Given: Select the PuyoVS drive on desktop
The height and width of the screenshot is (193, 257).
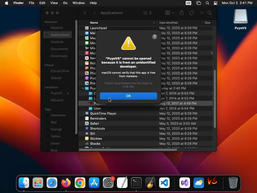Looking at the screenshot, I should pyautogui.click(x=240, y=19).
